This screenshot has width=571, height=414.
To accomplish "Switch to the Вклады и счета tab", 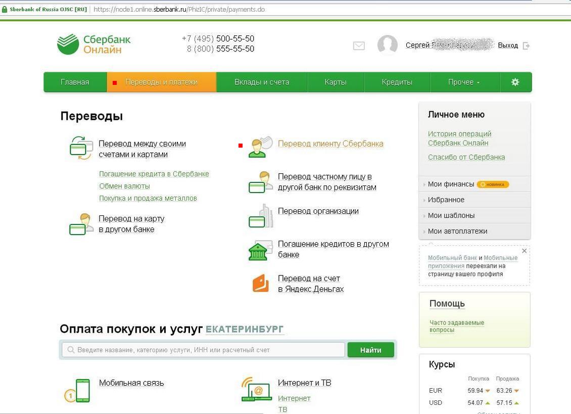I will point(262,82).
